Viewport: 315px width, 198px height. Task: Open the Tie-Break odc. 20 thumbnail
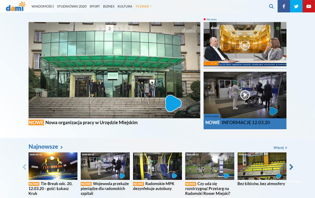[53, 166]
